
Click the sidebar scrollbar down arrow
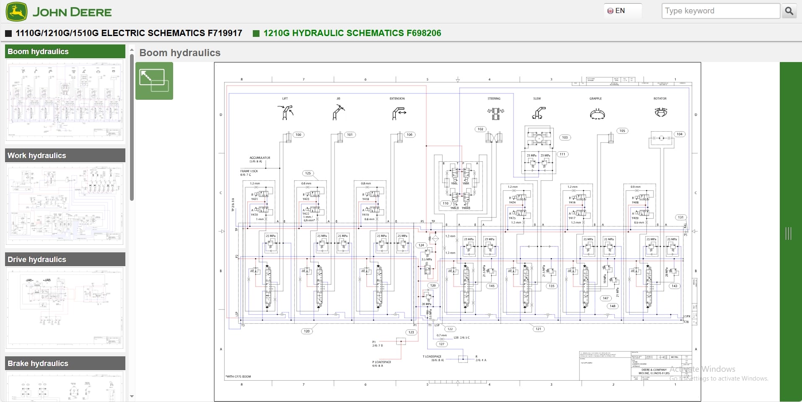coord(132,396)
